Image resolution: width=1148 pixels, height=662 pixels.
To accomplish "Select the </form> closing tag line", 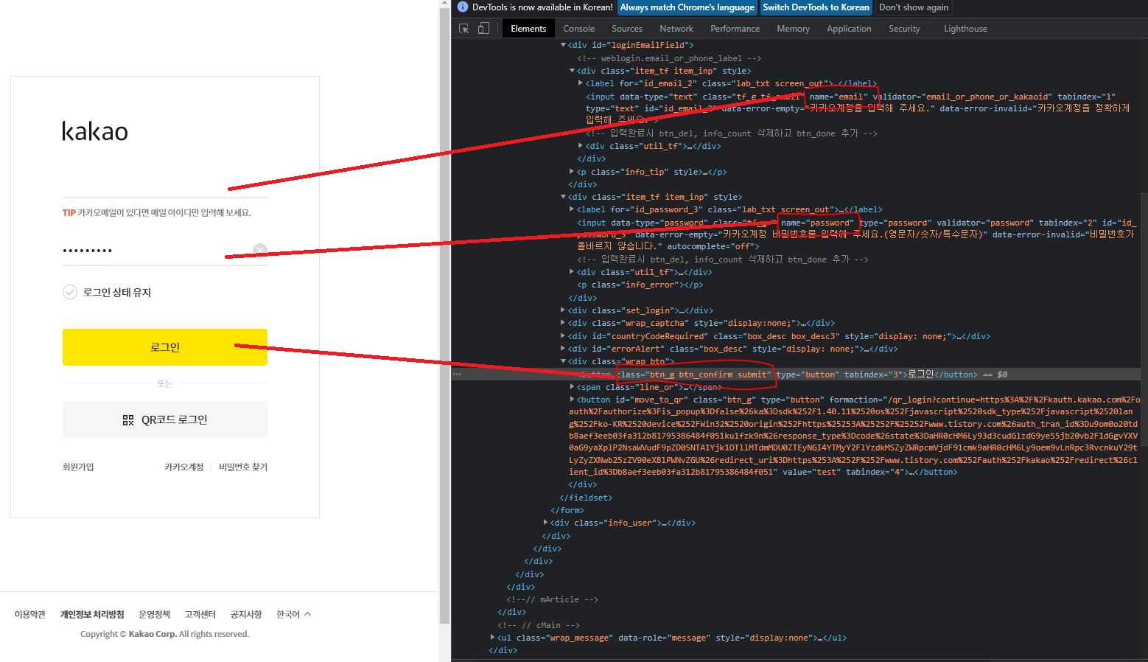I will click(x=567, y=510).
